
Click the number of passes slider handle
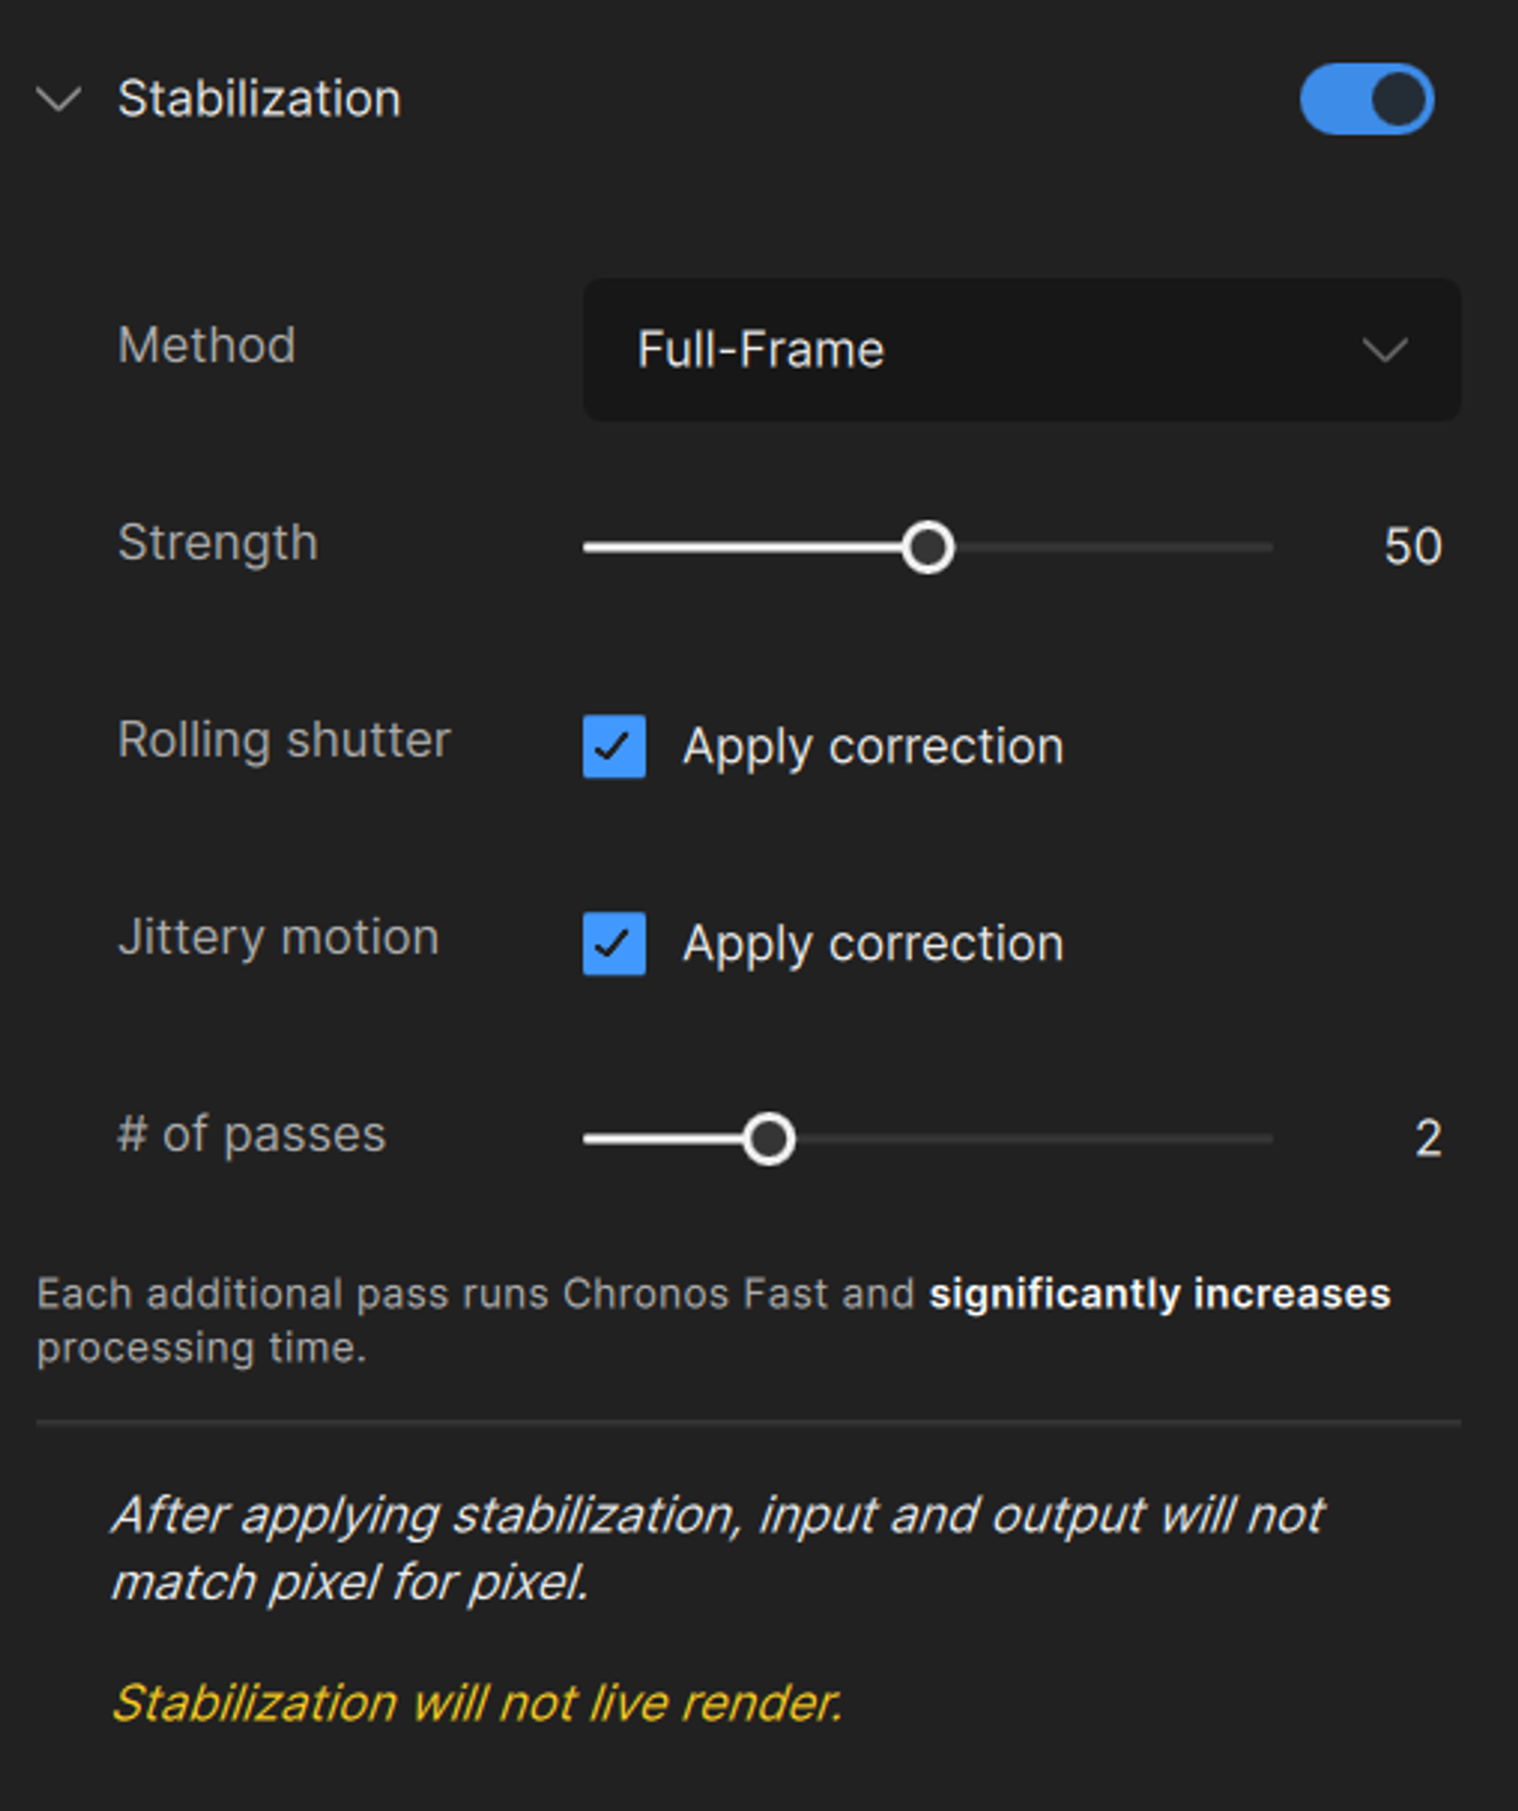768,1139
